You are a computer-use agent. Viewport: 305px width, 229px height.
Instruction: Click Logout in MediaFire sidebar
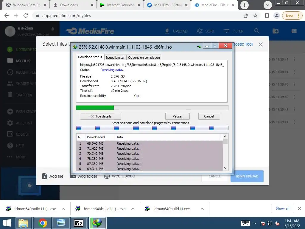(x=18, y=134)
